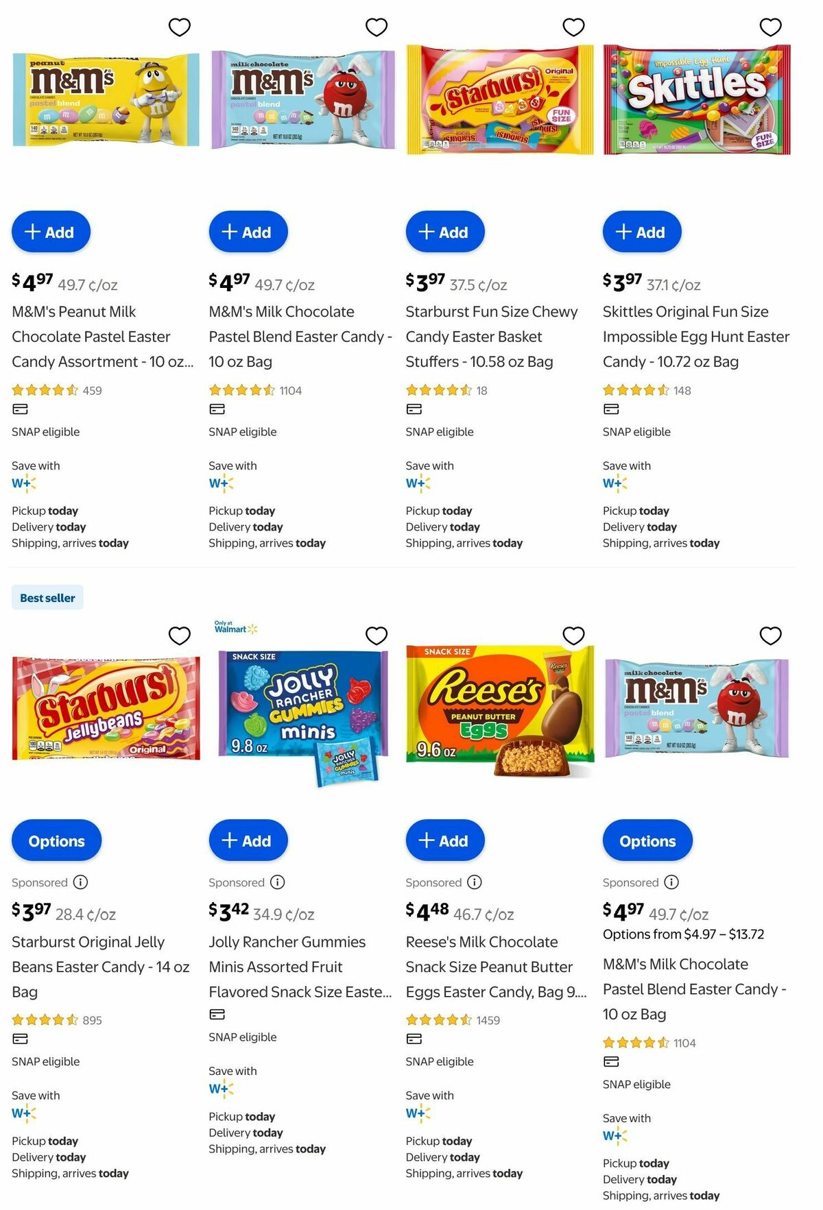823x1210 pixels.
Task: Click the heart on M&M's Peanut Pastel candy
Action: [x=179, y=26]
